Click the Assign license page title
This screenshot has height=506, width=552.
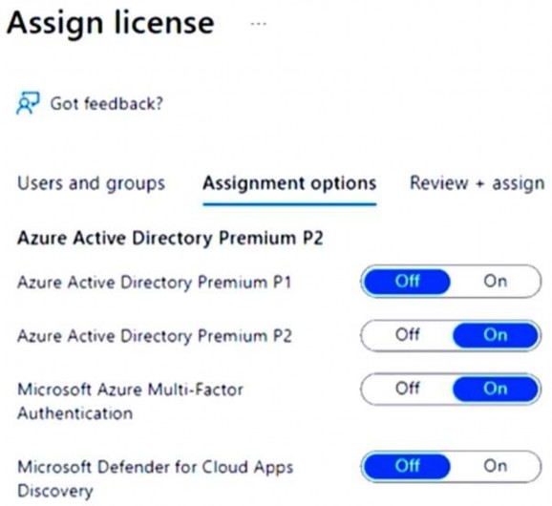tap(110, 24)
